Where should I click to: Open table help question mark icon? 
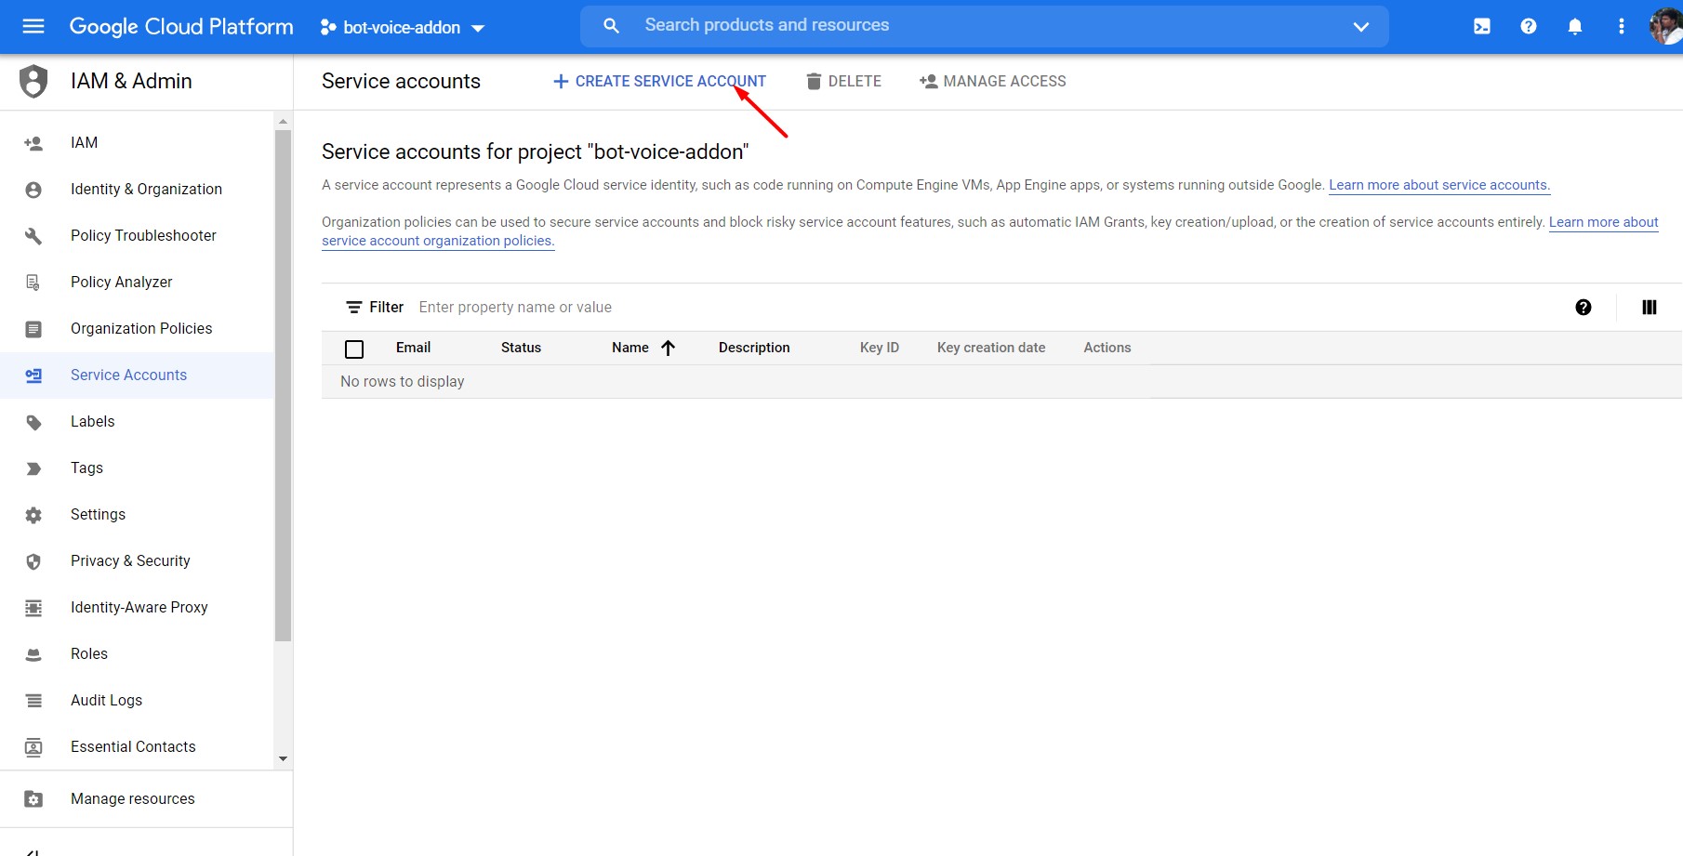pos(1584,308)
